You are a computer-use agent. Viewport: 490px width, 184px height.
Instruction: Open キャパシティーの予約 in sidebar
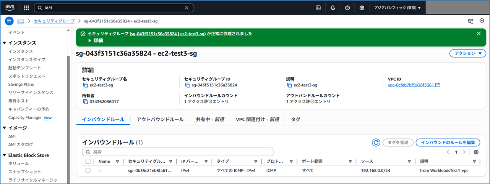pos(29,109)
